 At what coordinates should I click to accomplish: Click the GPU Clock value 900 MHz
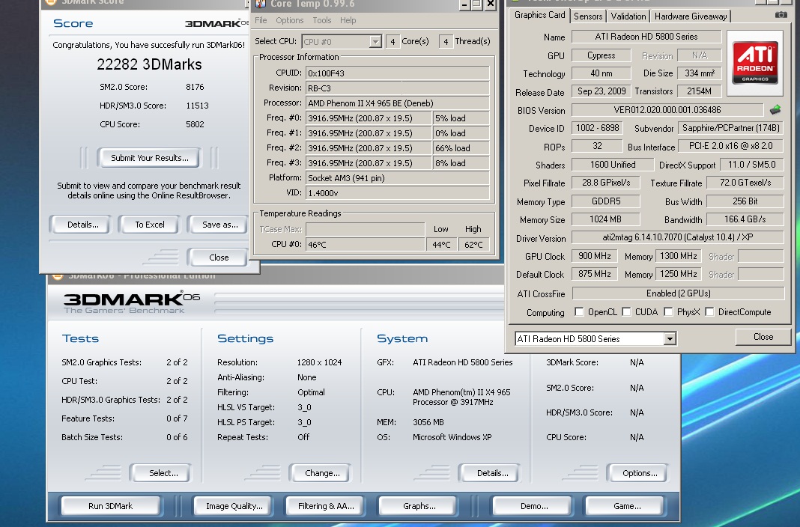[x=595, y=256]
